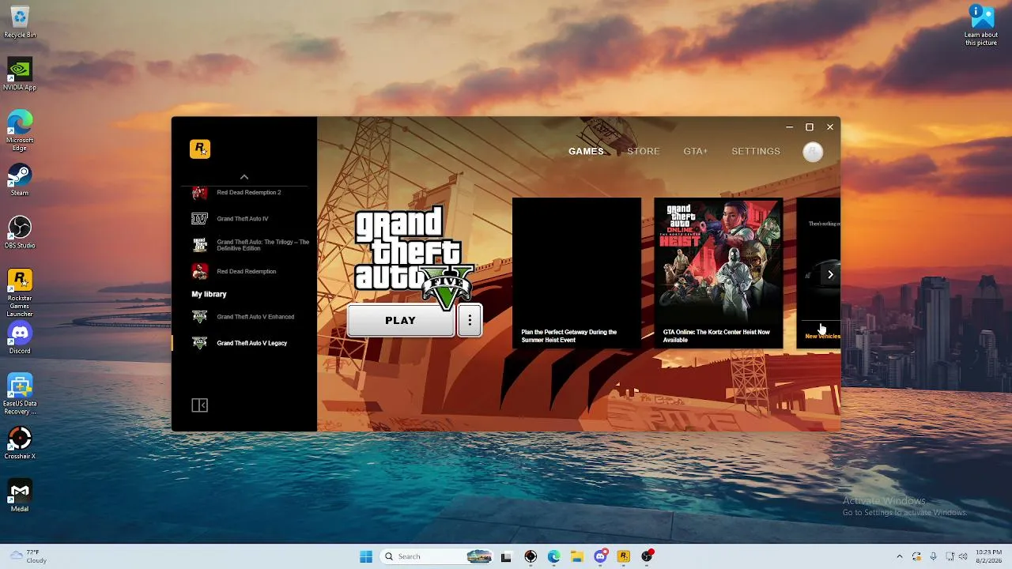
Task: Show next news cards with the right arrow
Action: 830,274
